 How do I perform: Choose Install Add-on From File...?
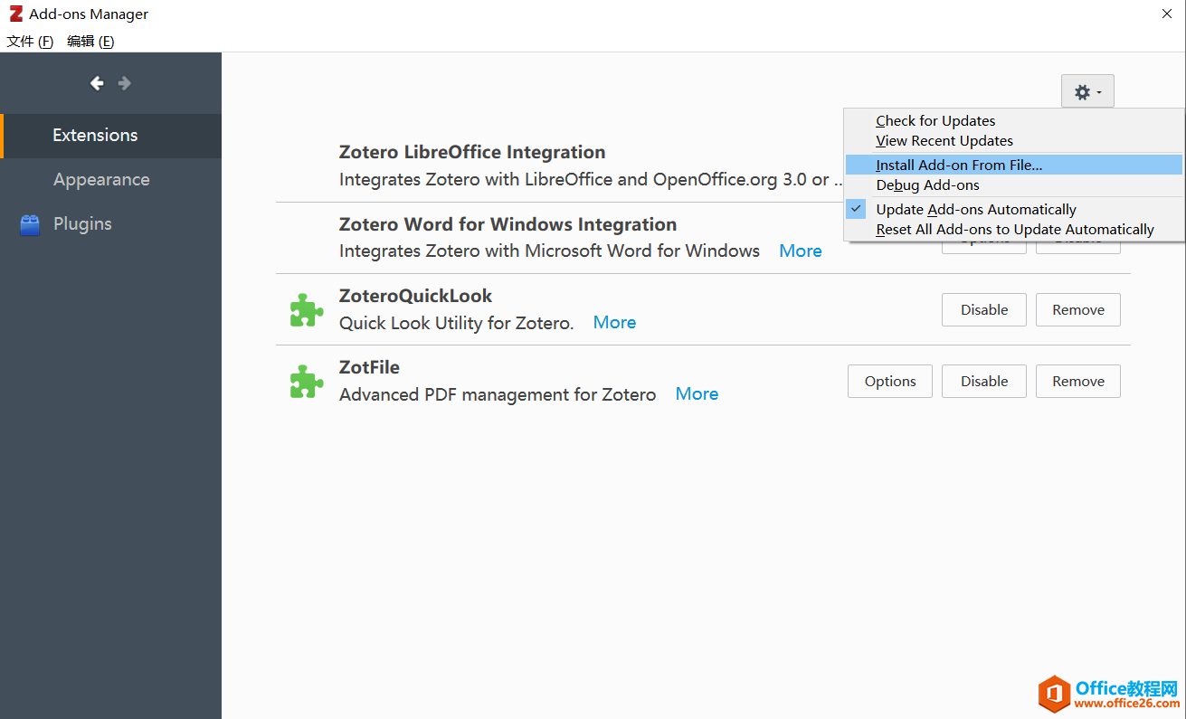coord(1013,166)
